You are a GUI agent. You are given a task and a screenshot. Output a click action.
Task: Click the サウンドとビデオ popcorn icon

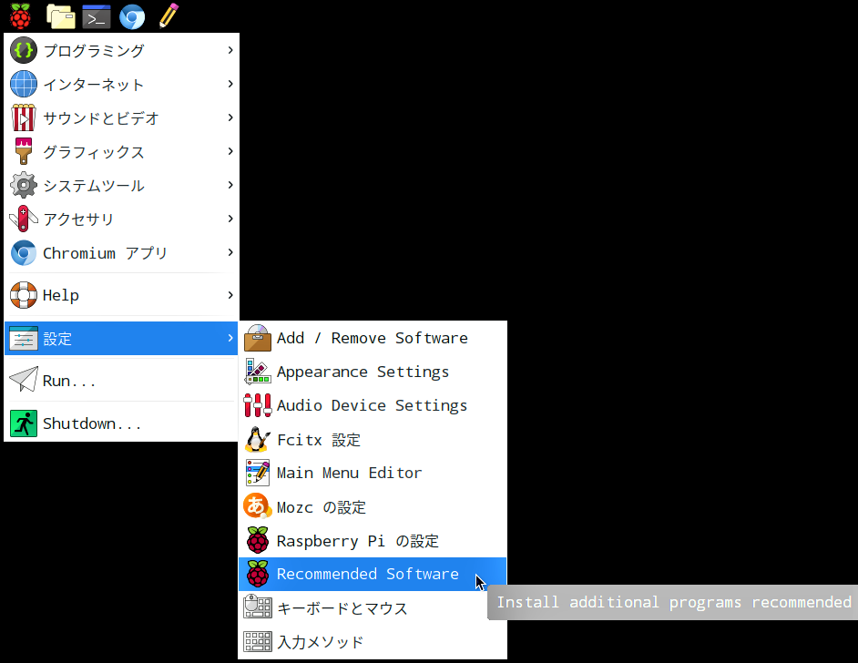point(24,117)
